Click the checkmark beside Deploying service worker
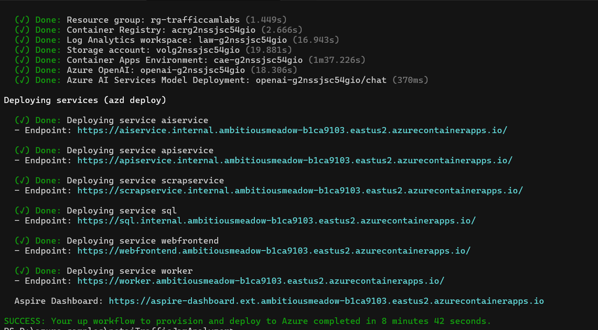 click(x=22, y=271)
